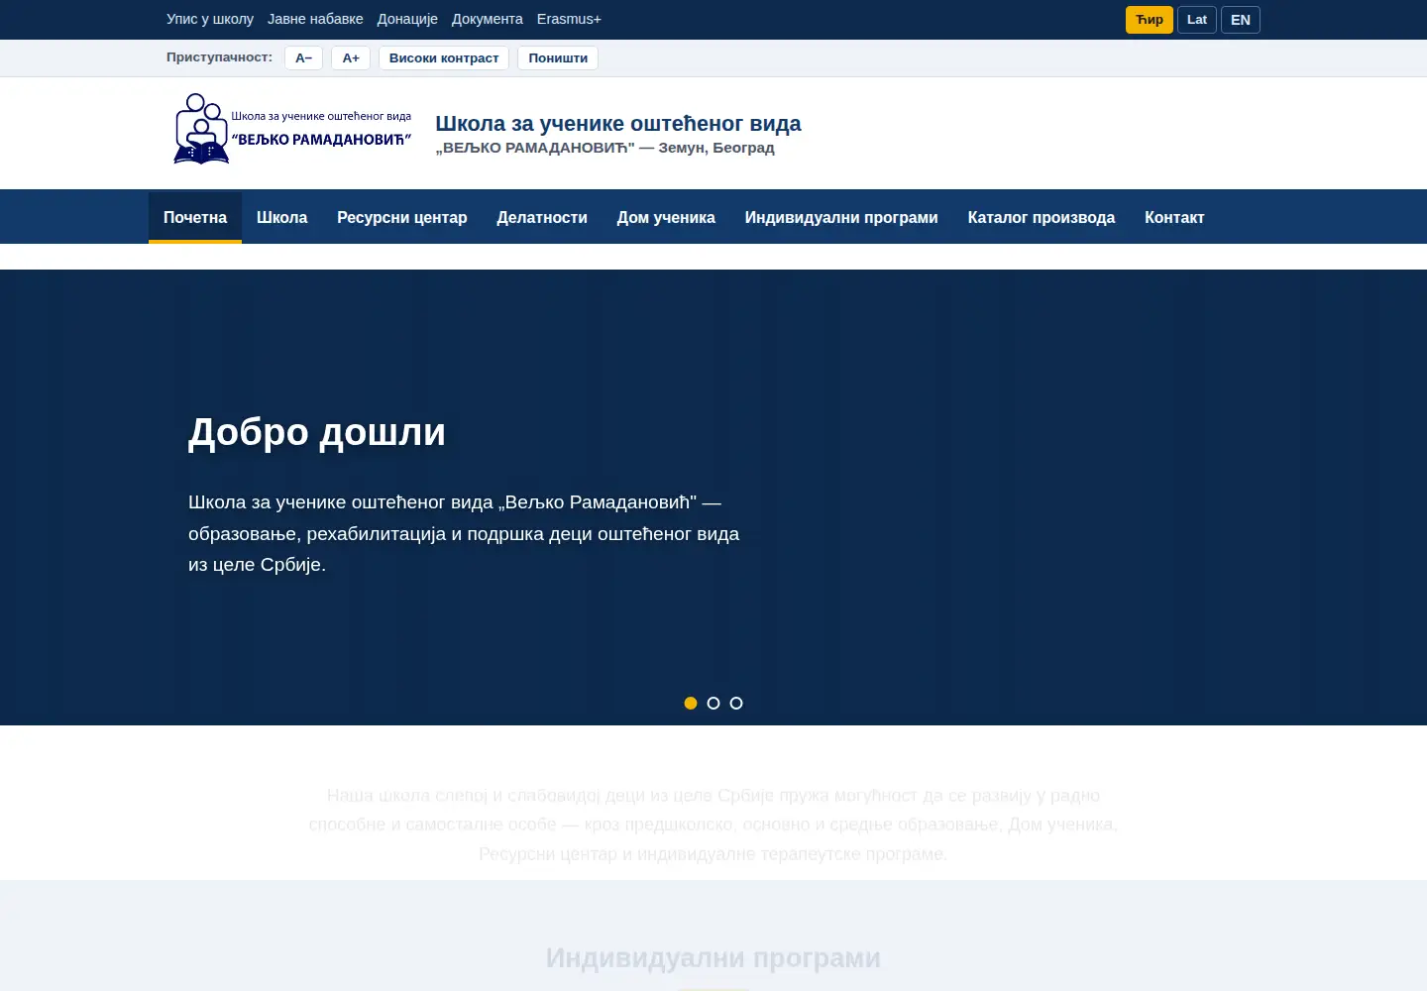
Task: Show the second slide via dot
Action: pos(713,703)
